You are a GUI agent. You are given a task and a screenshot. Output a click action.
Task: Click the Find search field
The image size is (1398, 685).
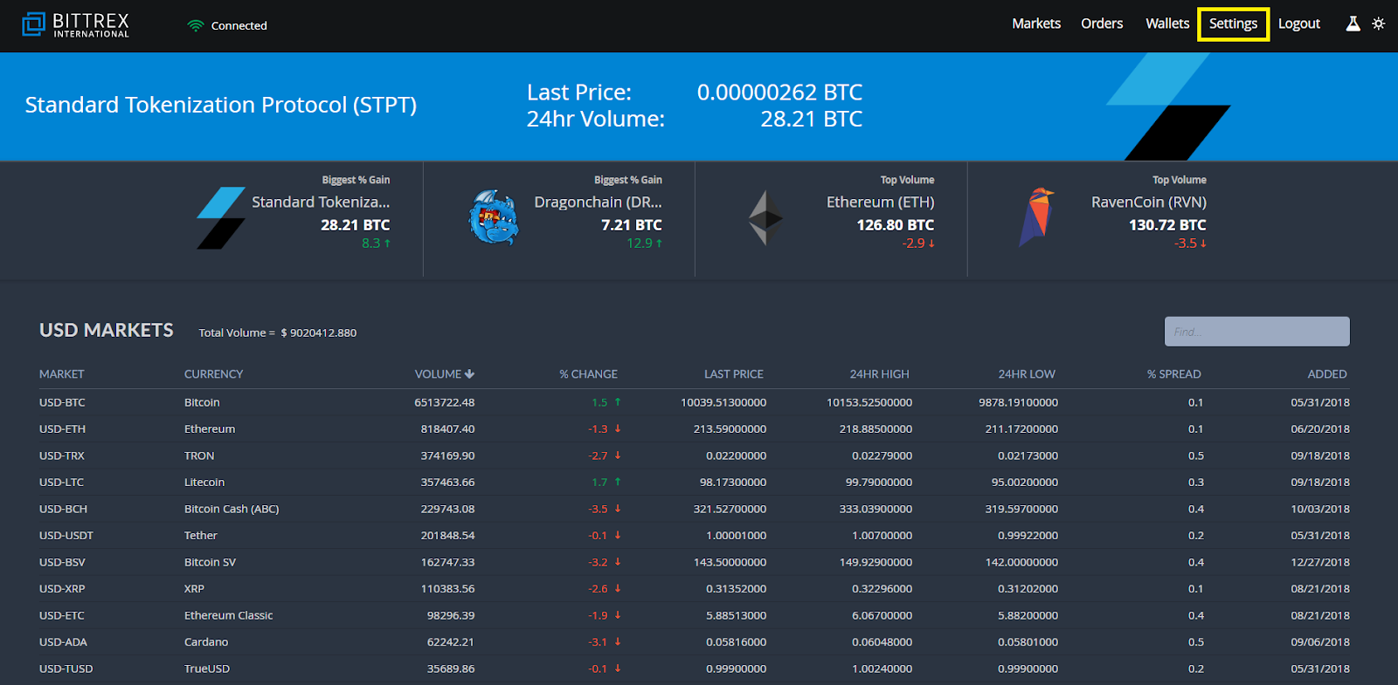pos(1256,332)
